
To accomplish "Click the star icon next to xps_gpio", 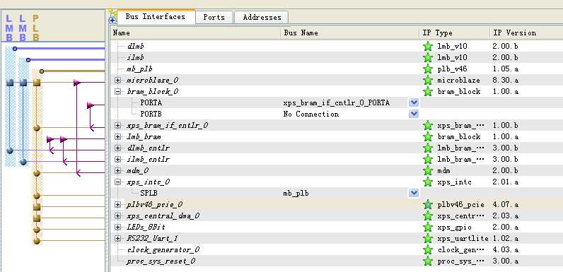I will pyautogui.click(x=428, y=227).
